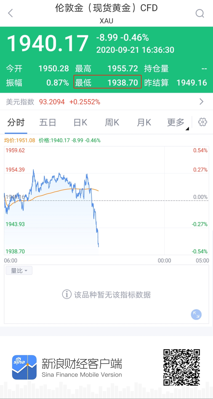Open the 量比 indicator dropdown
Image resolution: width=213 pixels, height=399 pixels.
tap(19, 271)
